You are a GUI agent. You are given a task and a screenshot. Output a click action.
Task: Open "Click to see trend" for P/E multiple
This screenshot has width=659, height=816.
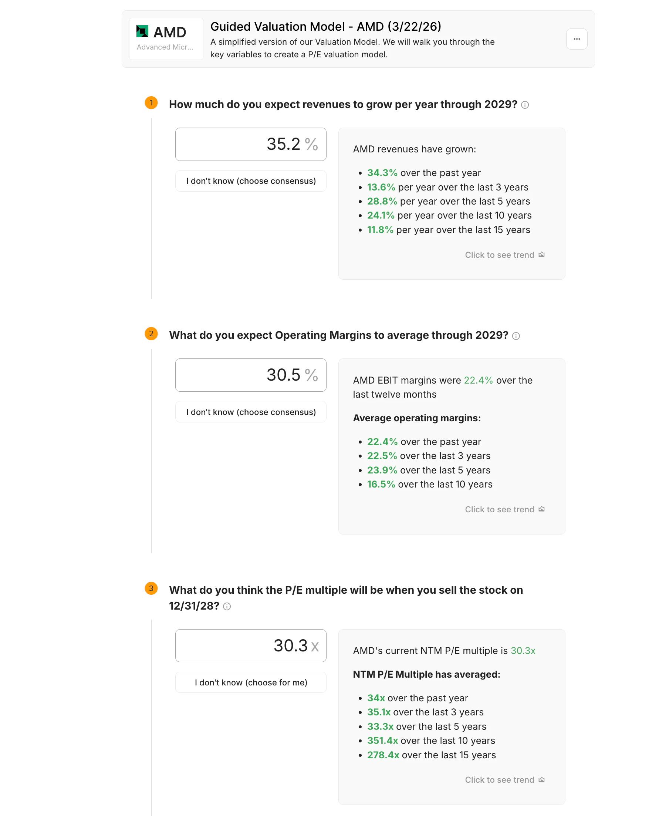499,780
